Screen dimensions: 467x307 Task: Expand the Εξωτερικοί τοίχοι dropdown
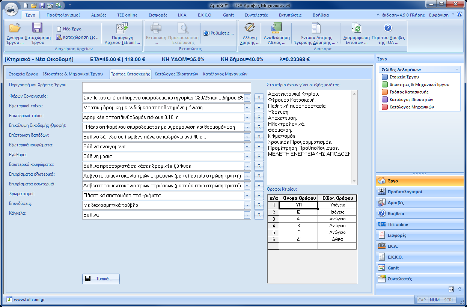[x=247, y=108]
